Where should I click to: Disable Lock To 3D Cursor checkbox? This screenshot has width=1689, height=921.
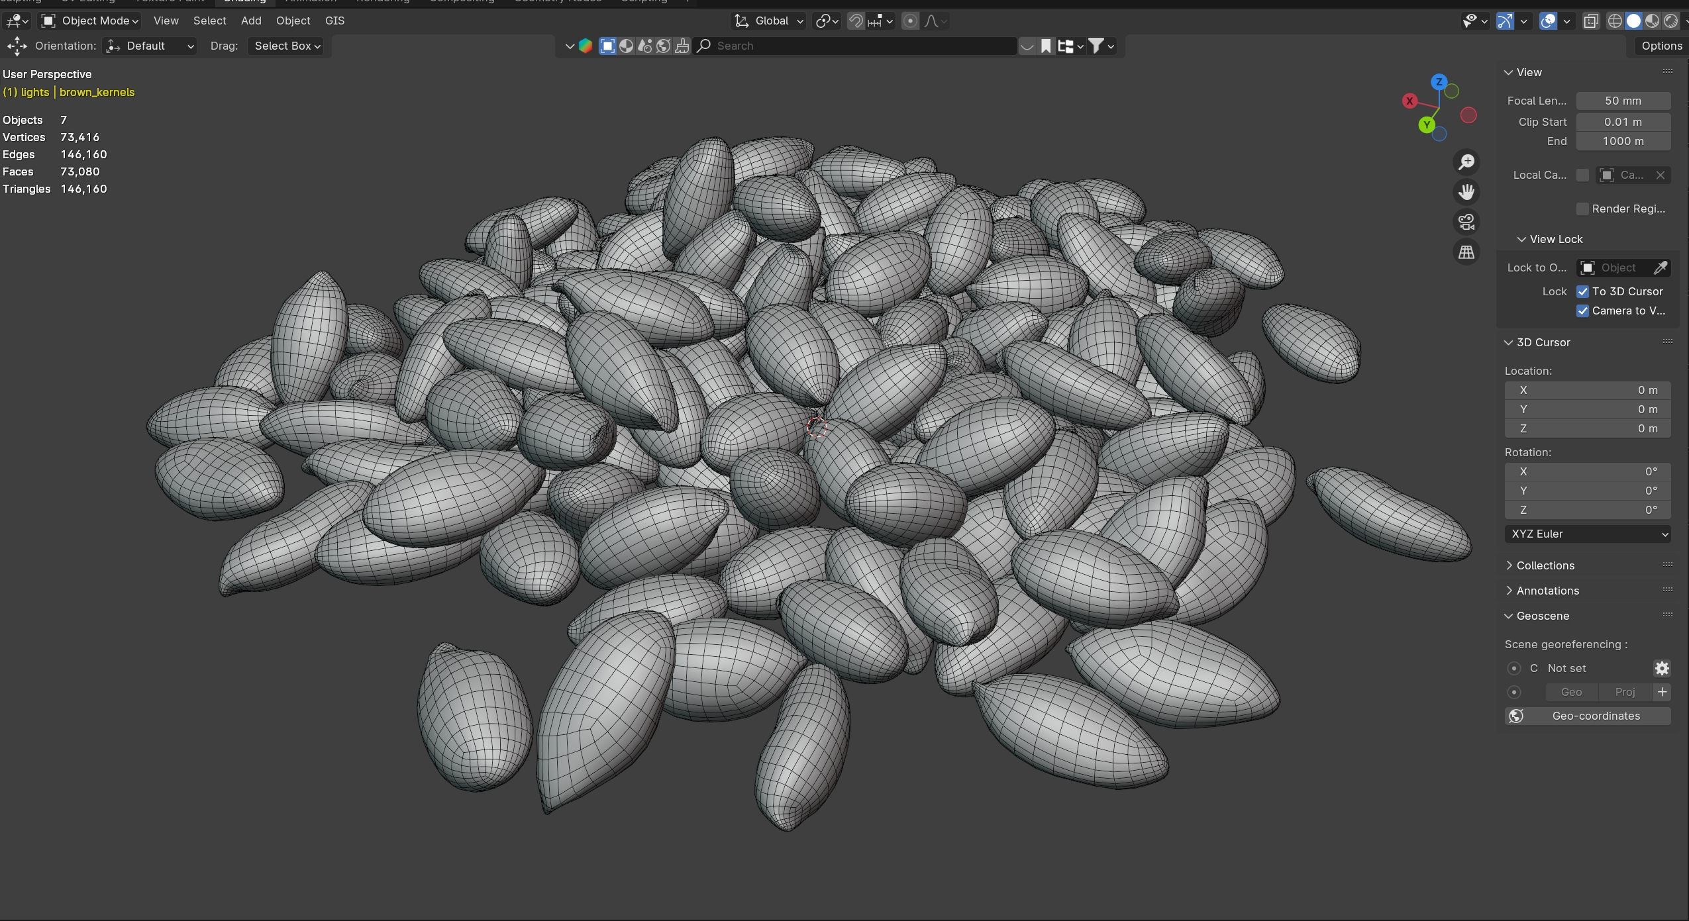(1582, 291)
